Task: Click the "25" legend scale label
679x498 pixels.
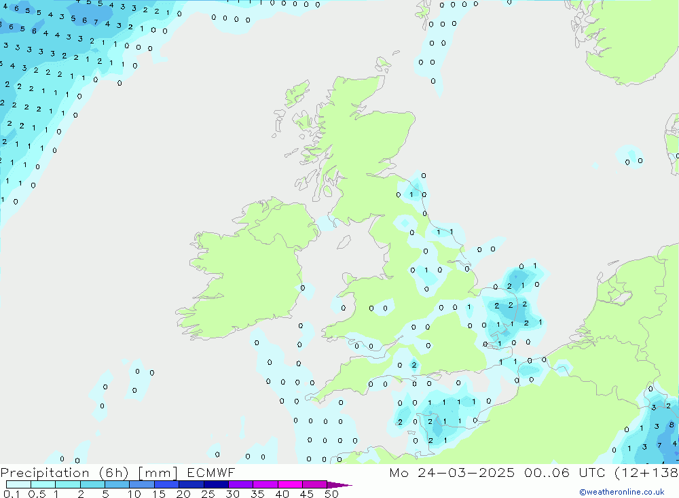Action: 208,494
